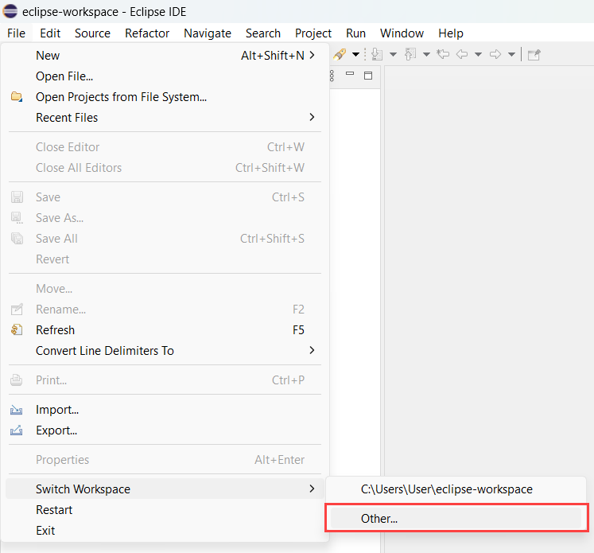This screenshot has width=594, height=553.
Task: Select Convert Line Delimiters To
Action: click(x=165, y=350)
